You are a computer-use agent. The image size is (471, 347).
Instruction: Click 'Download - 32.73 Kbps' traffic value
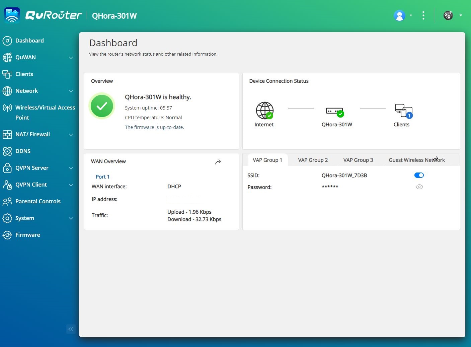point(194,219)
